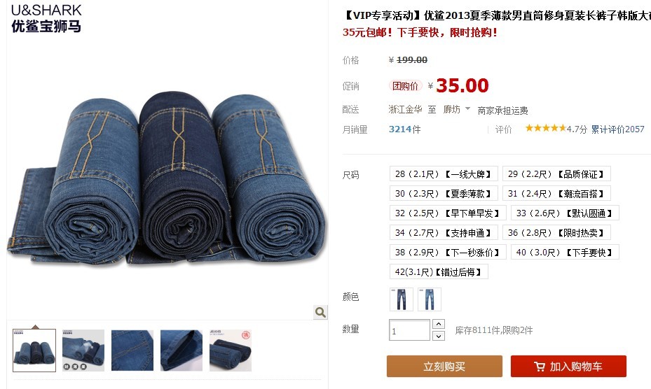This screenshot has width=651, height=389.
Task: Decrease quantity with the down arrow
Action: click(439, 336)
